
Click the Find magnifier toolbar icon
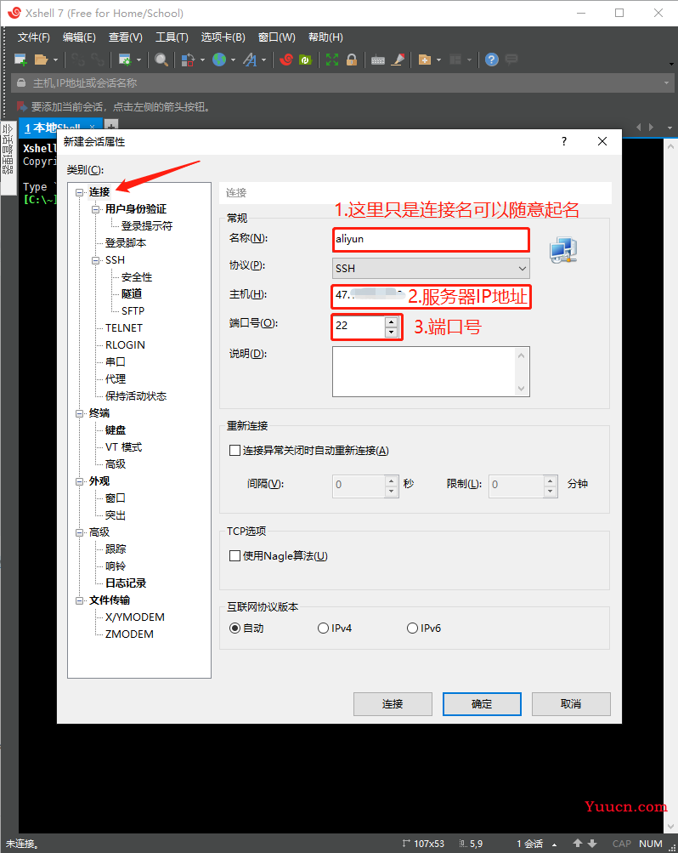click(x=161, y=60)
